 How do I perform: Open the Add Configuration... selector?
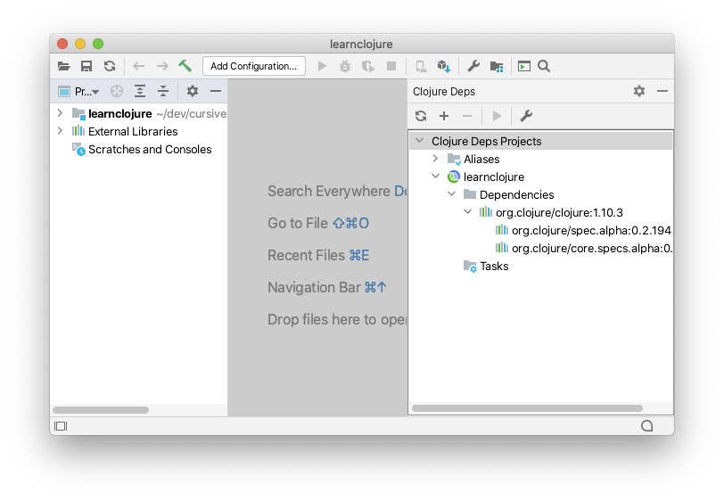point(254,66)
